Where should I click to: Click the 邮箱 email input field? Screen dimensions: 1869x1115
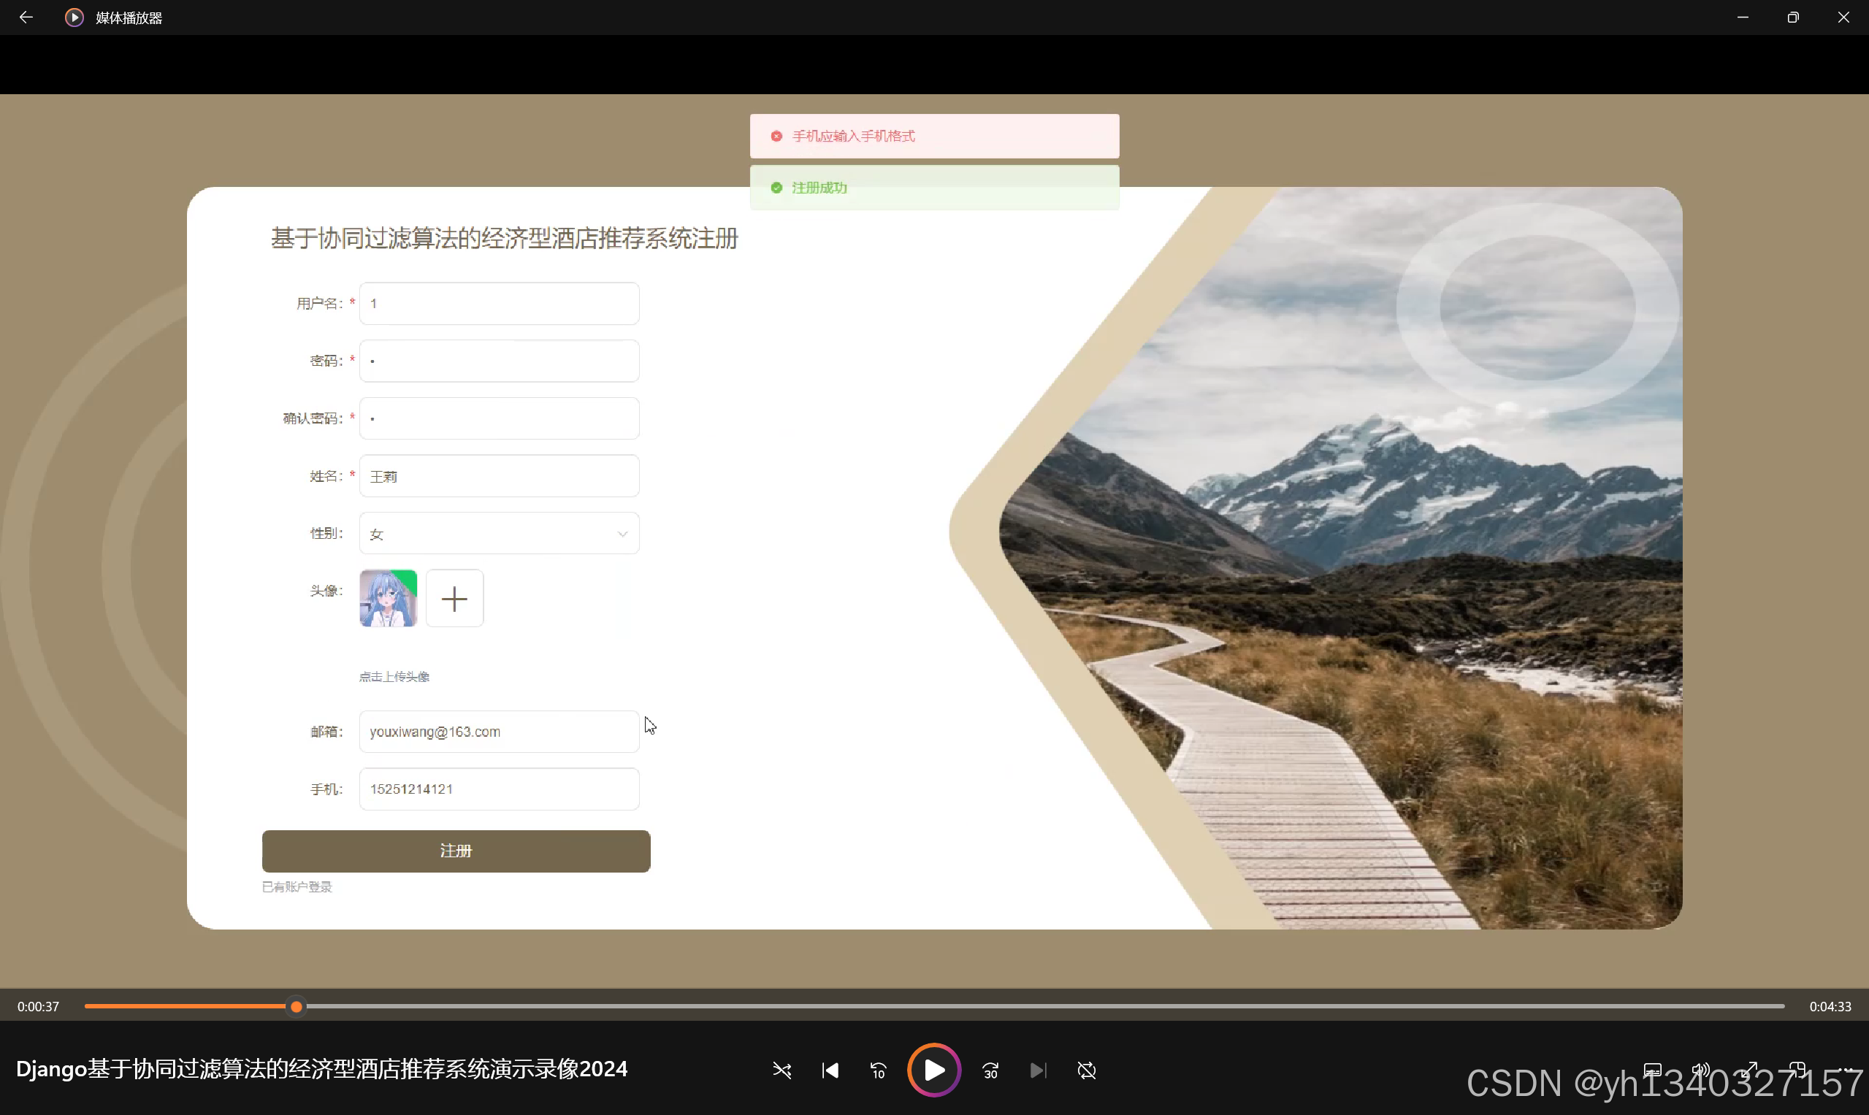(x=499, y=731)
